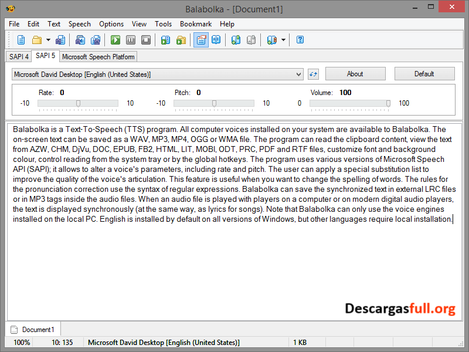Open the Bookmark menu
The width and height of the screenshot is (469, 352).
[x=196, y=24]
